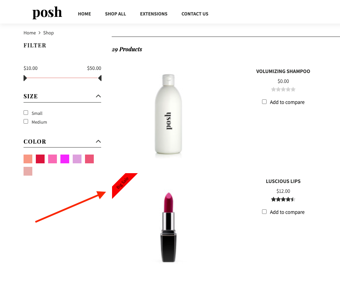The image size is (340, 281).
Task: Click the posh logo
Action: pyautogui.click(x=47, y=13)
